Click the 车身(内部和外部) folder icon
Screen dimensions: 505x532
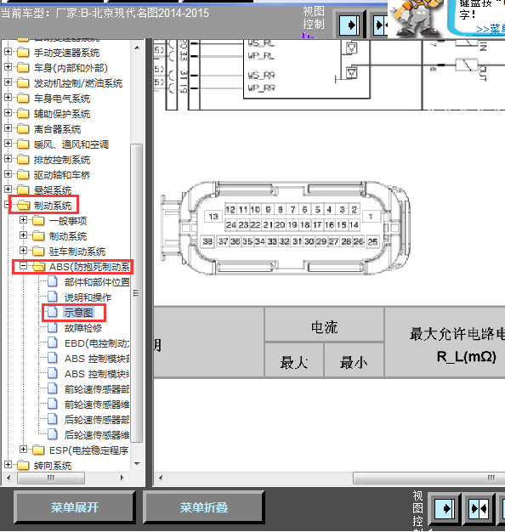click(23, 67)
